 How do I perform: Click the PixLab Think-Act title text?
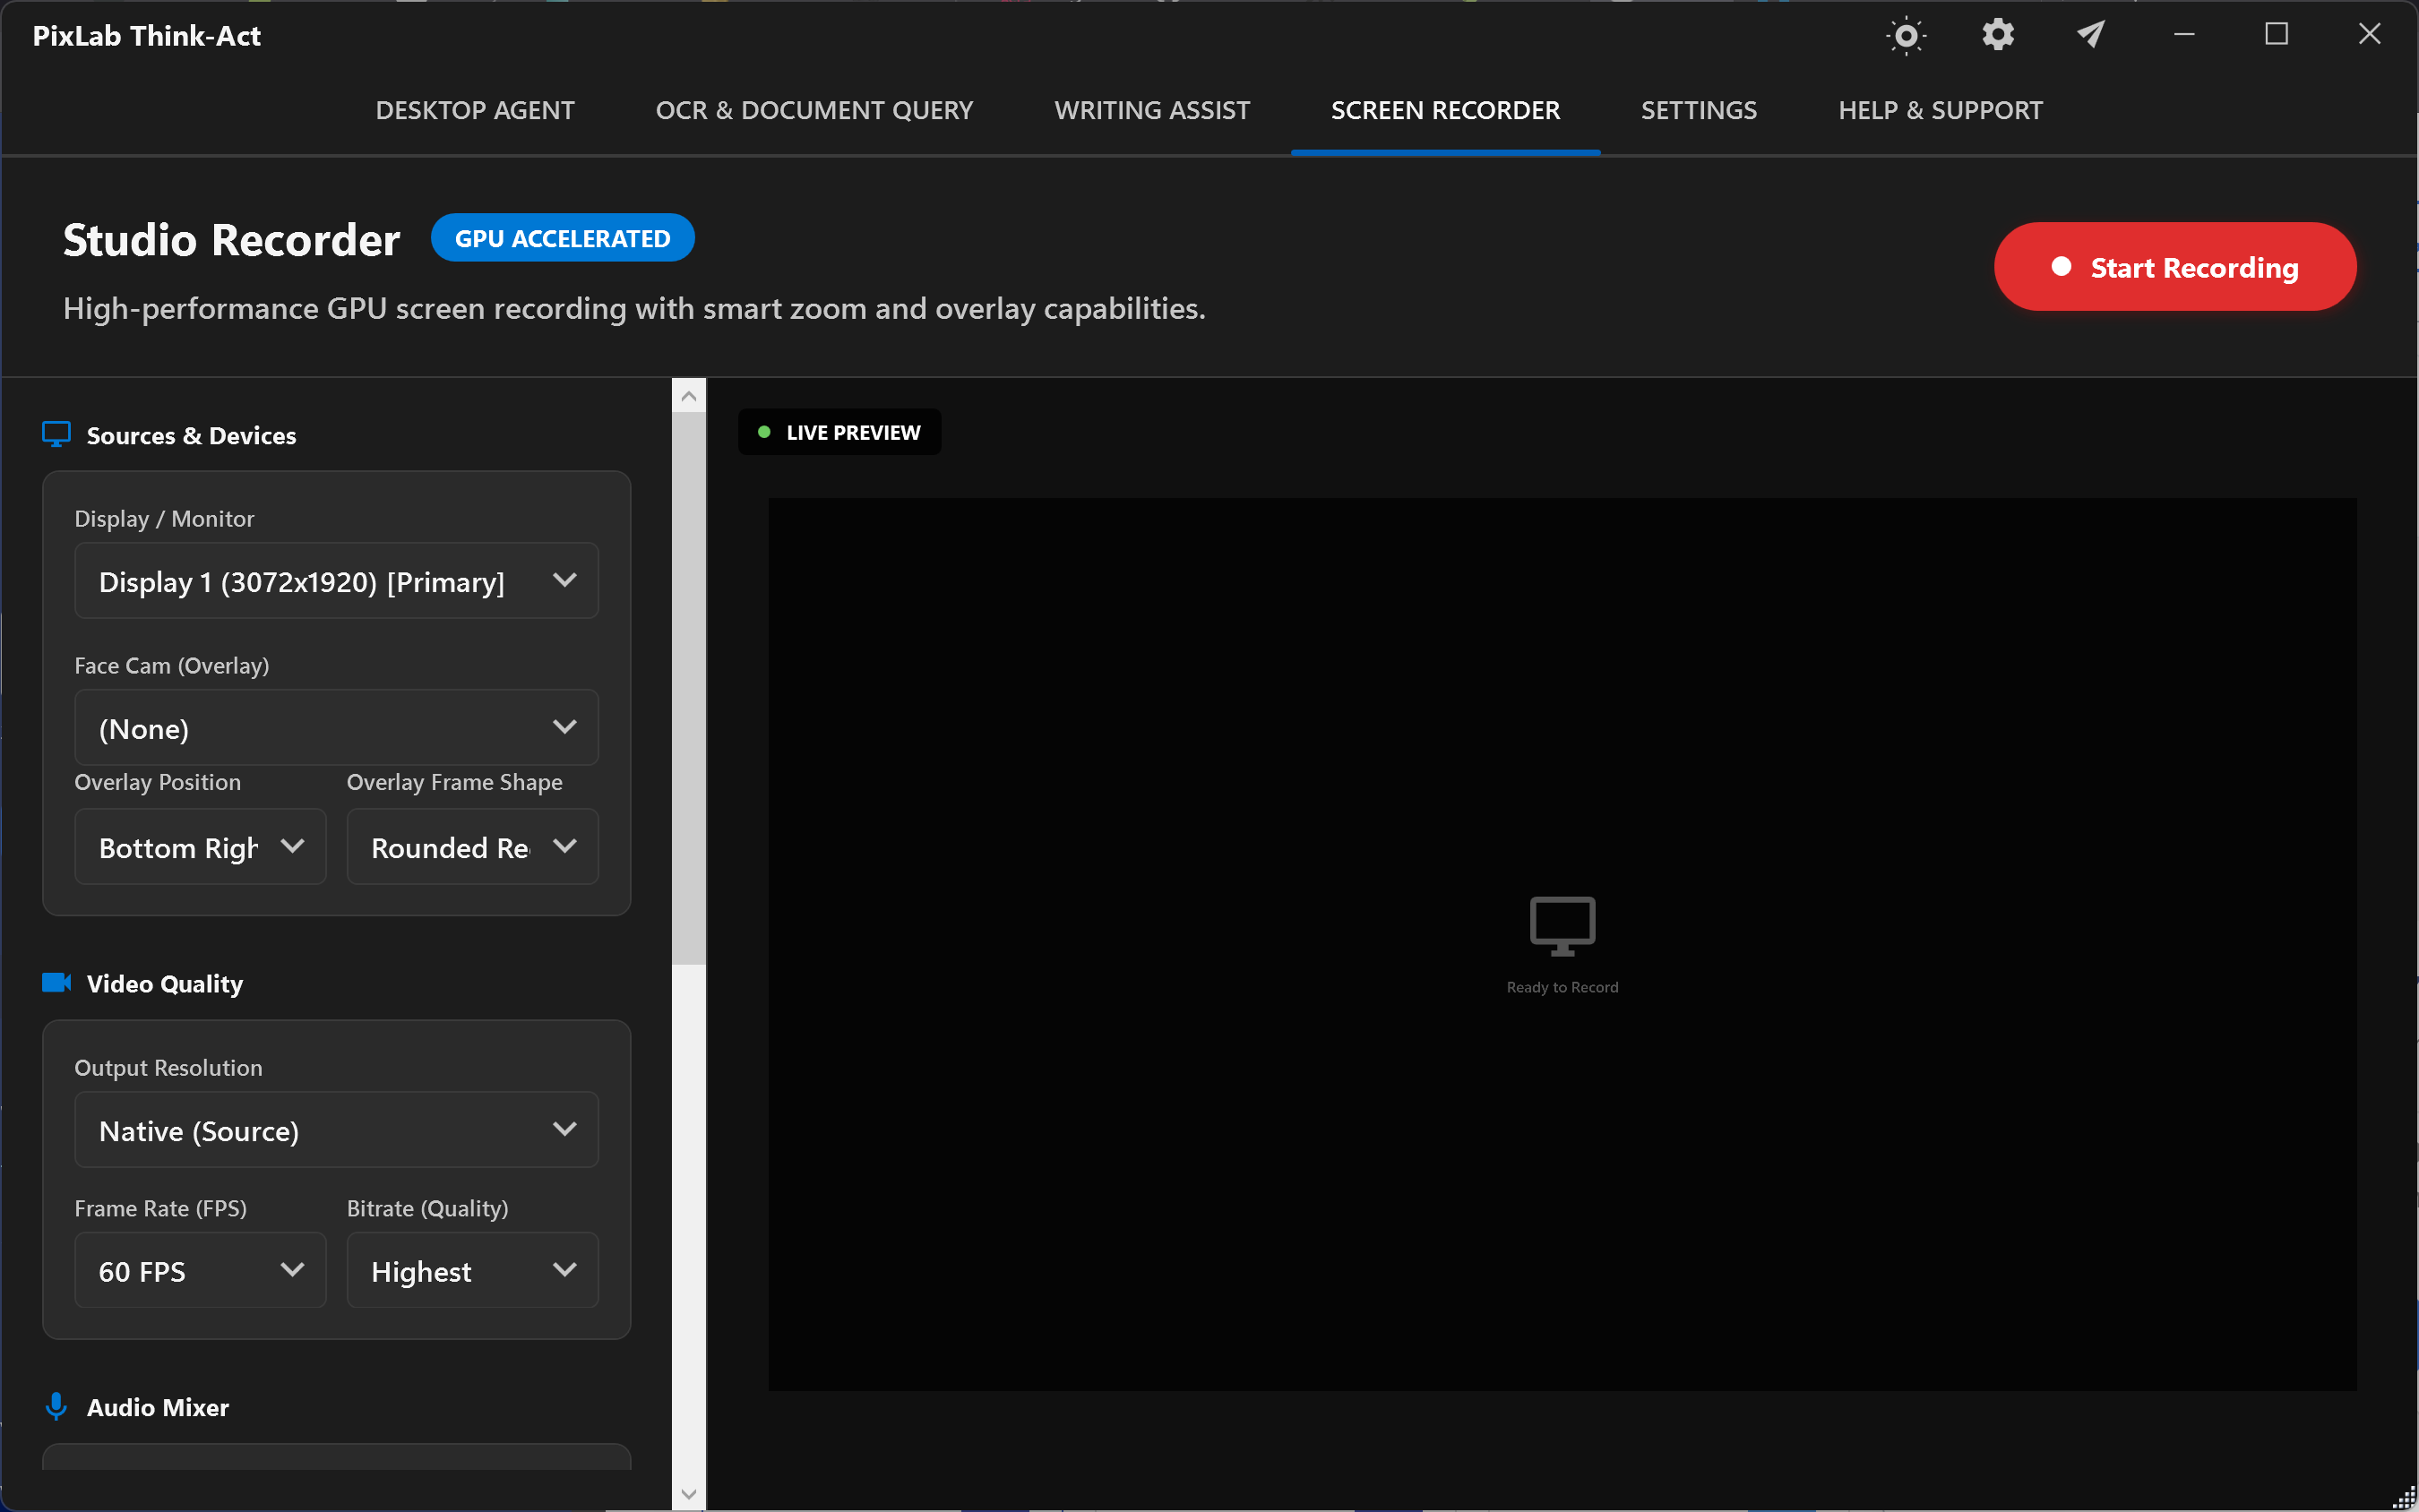tap(147, 36)
